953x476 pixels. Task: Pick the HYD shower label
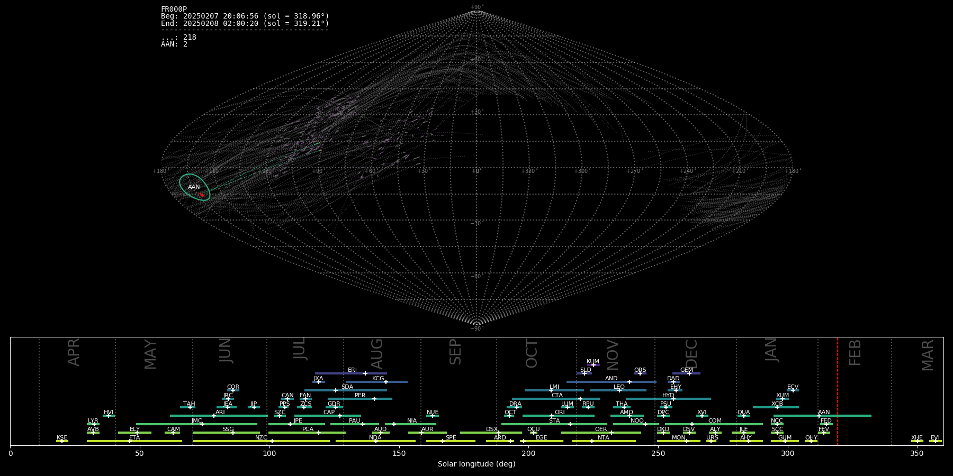pyautogui.click(x=668, y=395)
